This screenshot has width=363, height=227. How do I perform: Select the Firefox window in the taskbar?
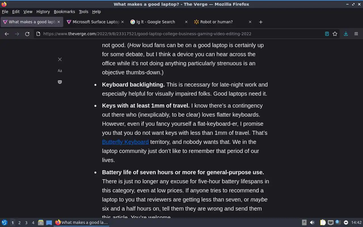coord(82,222)
